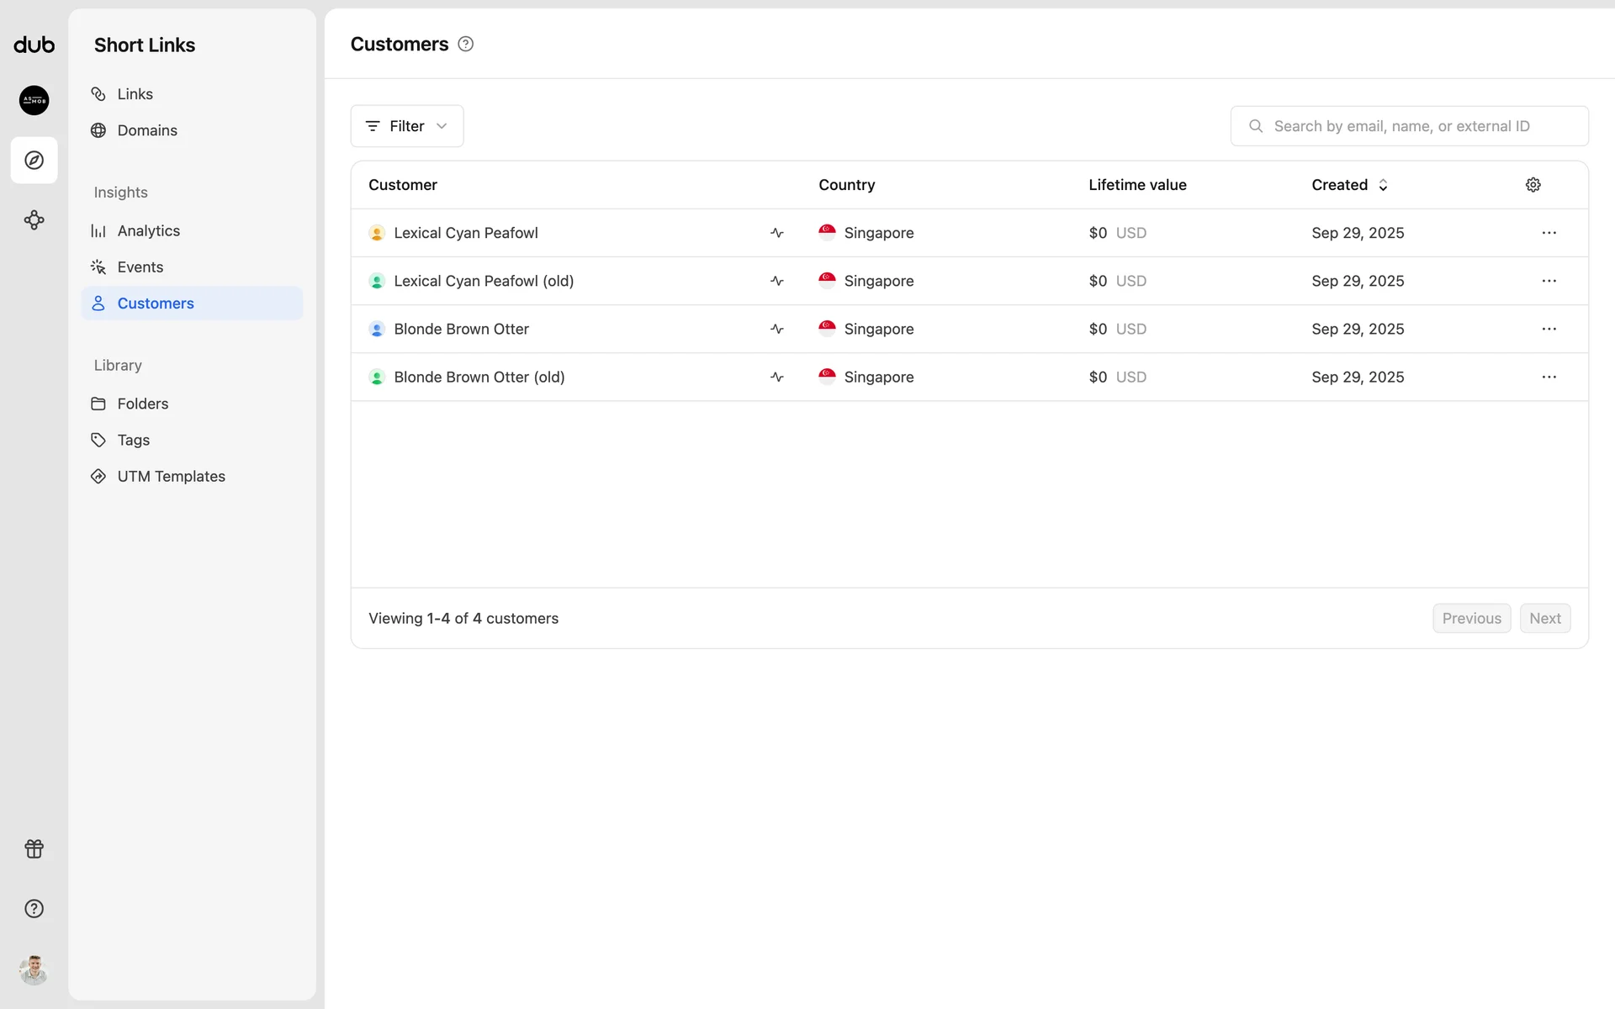Viewport: 1615px width, 1009px height.
Task: Click Customers title help icon
Action: [x=465, y=45]
